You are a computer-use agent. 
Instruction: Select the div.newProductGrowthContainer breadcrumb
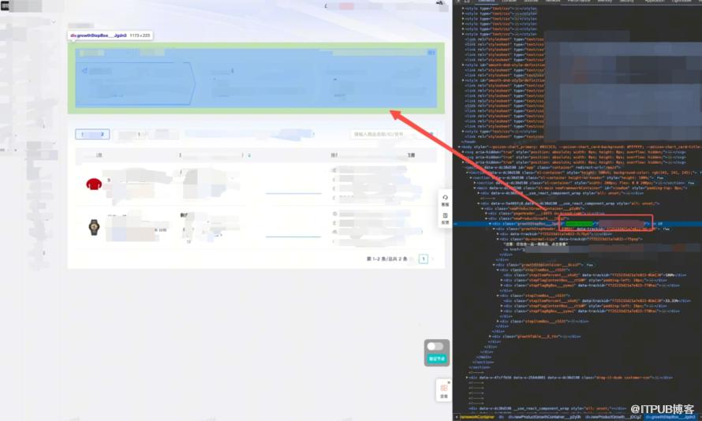(x=544, y=417)
